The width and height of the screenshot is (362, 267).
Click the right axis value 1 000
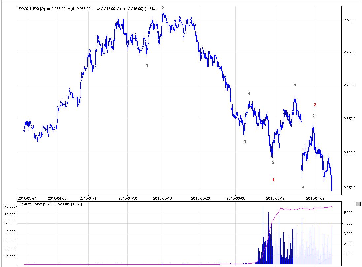pos(348,254)
